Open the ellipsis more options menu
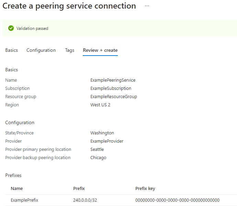The image size is (237, 214). click(x=147, y=6)
